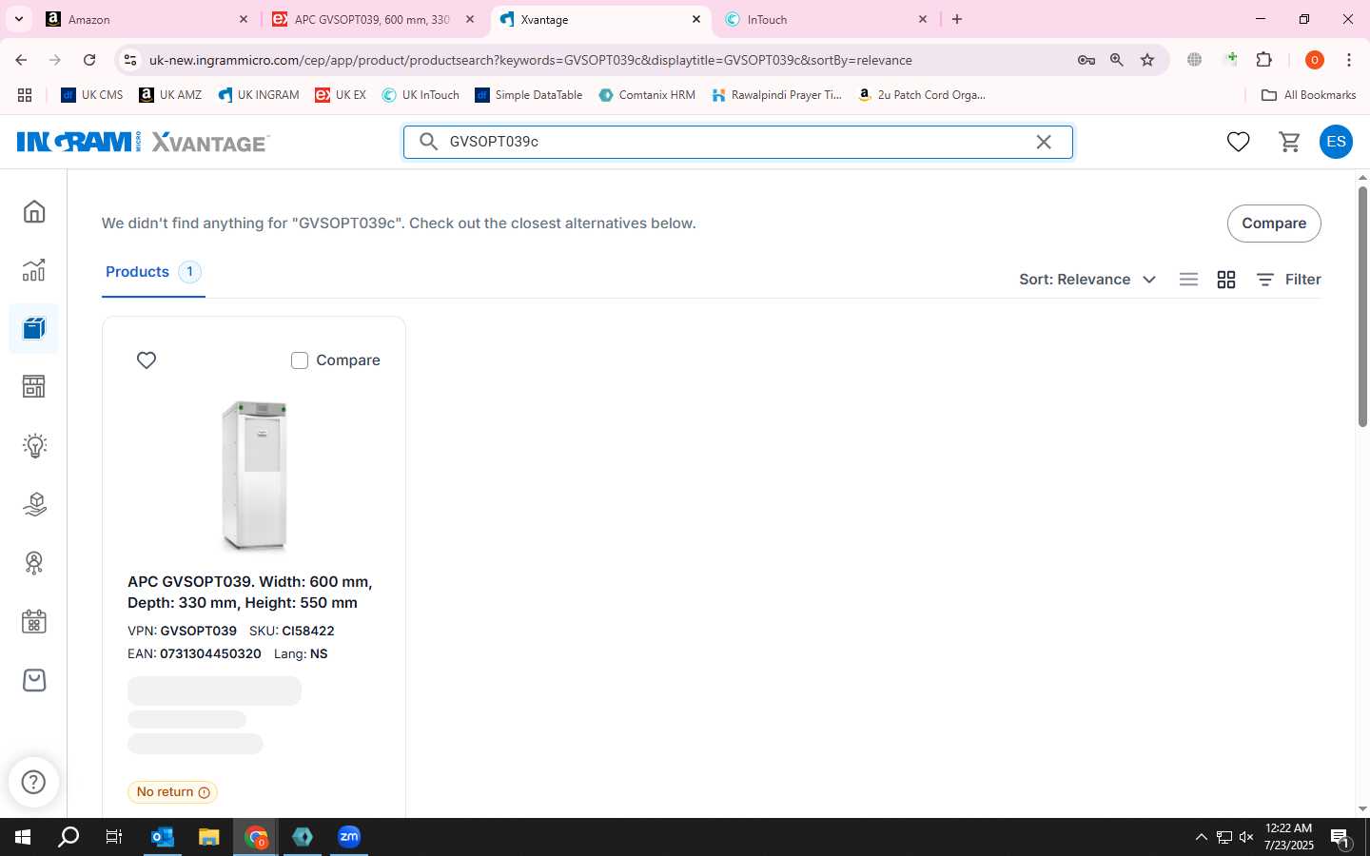Image resolution: width=1370 pixels, height=856 pixels.
Task: Open Chrome extensions puzzle icon
Action: click(1263, 60)
